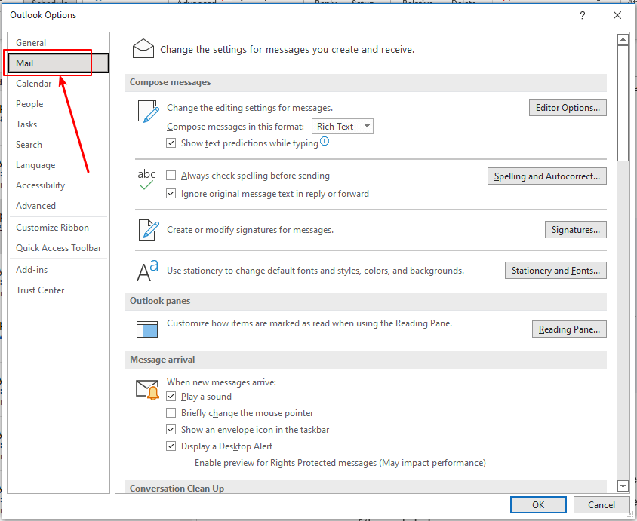637x521 pixels.
Task: Uncheck Display a Desktop Alert
Action: coord(171,446)
